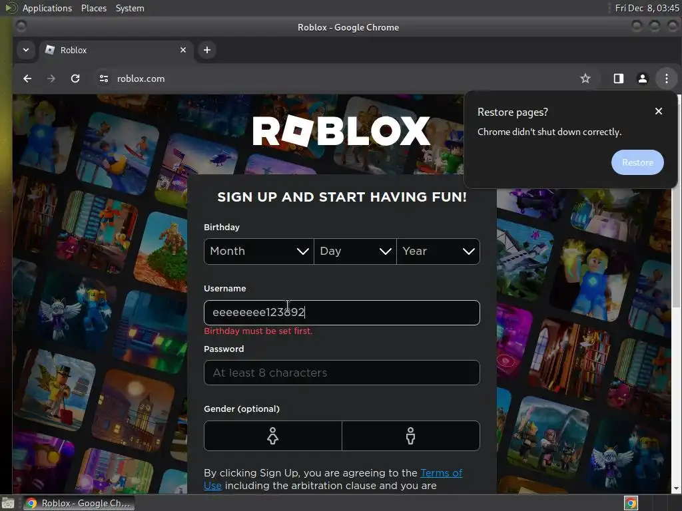Dismiss the Restore pages popup
682x511 pixels.
click(659, 111)
